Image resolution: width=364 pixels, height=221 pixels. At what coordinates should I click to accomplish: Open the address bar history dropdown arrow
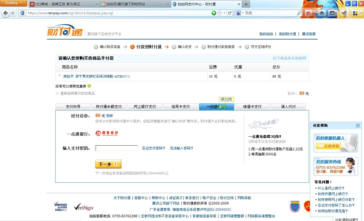224,13
